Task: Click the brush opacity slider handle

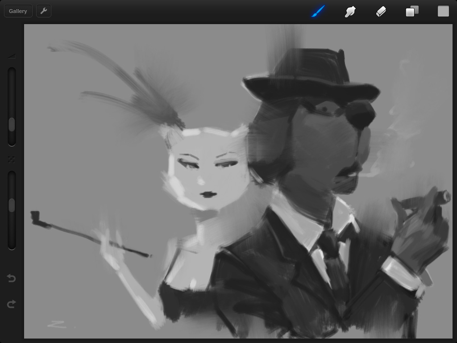Action: pos(12,205)
